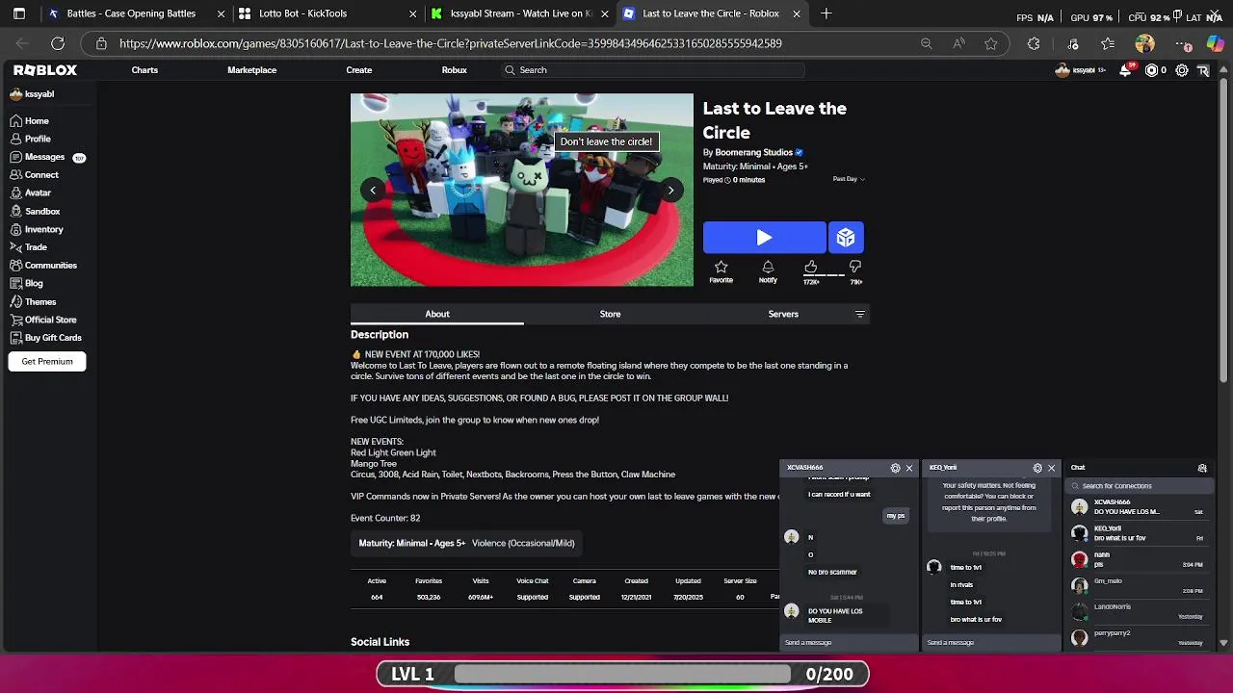The width and height of the screenshot is (1233, 693).
Task: Open a new browser tab
Action: click(826, 13)
